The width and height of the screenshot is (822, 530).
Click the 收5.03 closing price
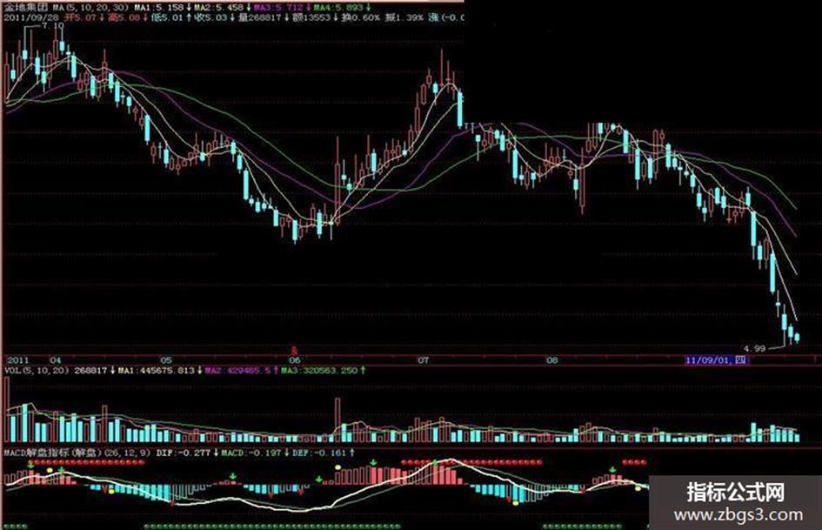(211, 18)
